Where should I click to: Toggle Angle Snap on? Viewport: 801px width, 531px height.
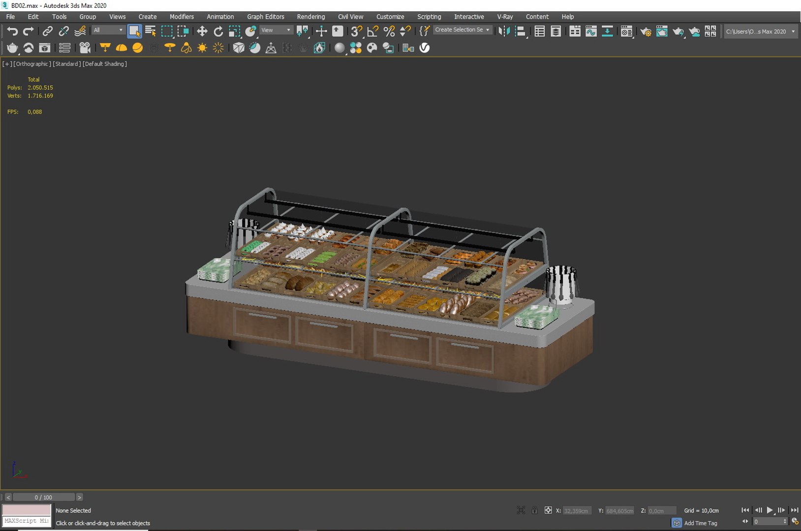click(x=372, y=31)
